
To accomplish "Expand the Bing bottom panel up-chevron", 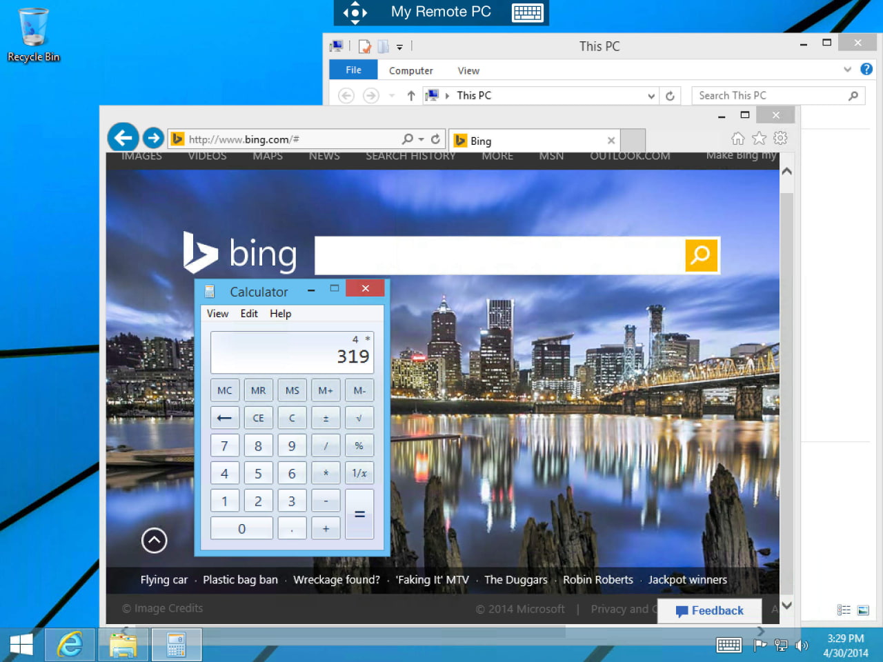I will [x=155, y=541].
